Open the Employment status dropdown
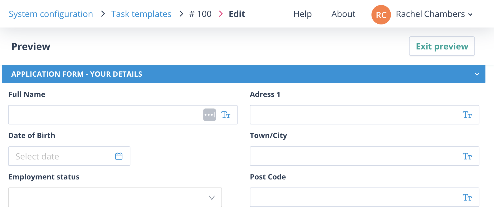The image size is (494, 215). pos(115,197)
